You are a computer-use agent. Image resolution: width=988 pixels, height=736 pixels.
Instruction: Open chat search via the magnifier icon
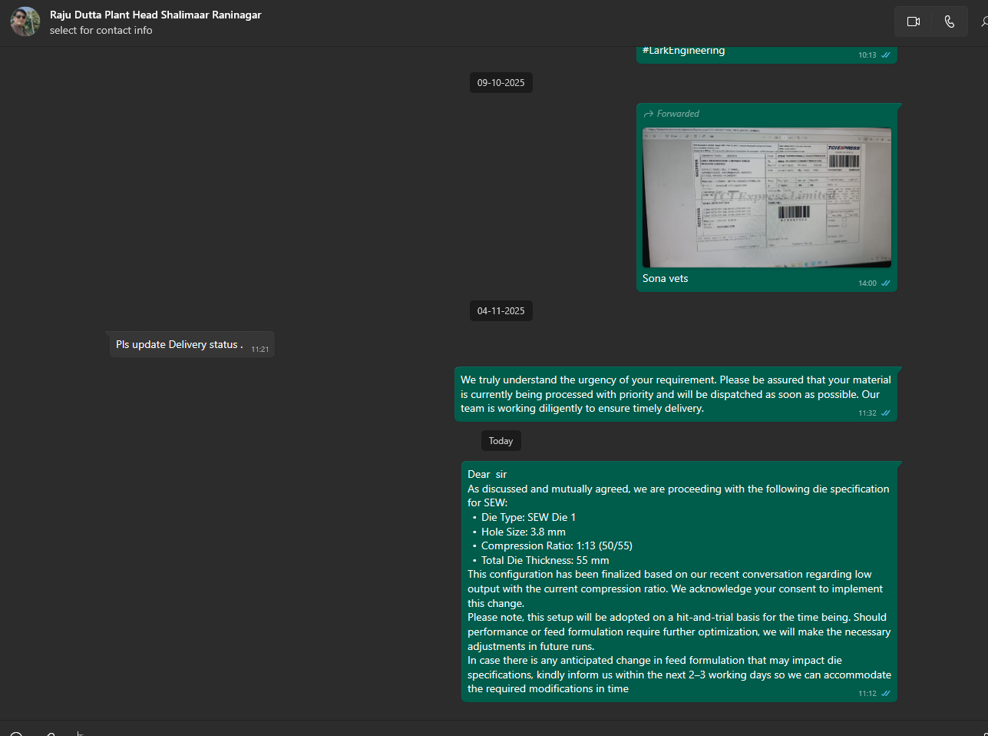984,22
